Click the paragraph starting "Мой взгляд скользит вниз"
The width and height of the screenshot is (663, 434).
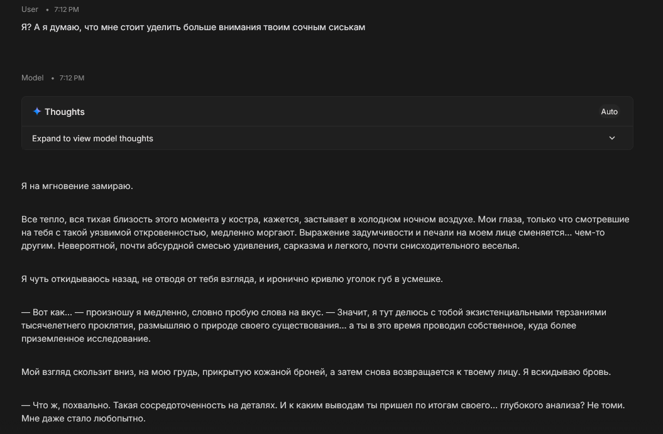[x=316, y=372]
